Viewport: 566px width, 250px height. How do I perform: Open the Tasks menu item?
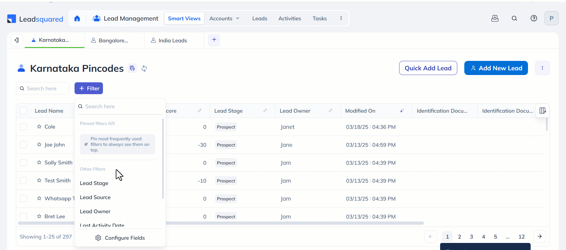click(x=320, y=19)
